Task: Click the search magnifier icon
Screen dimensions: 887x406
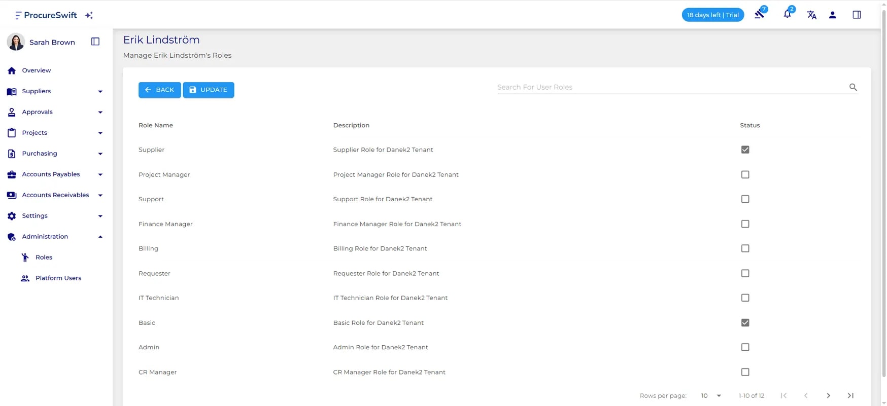Action: point(853,87)
